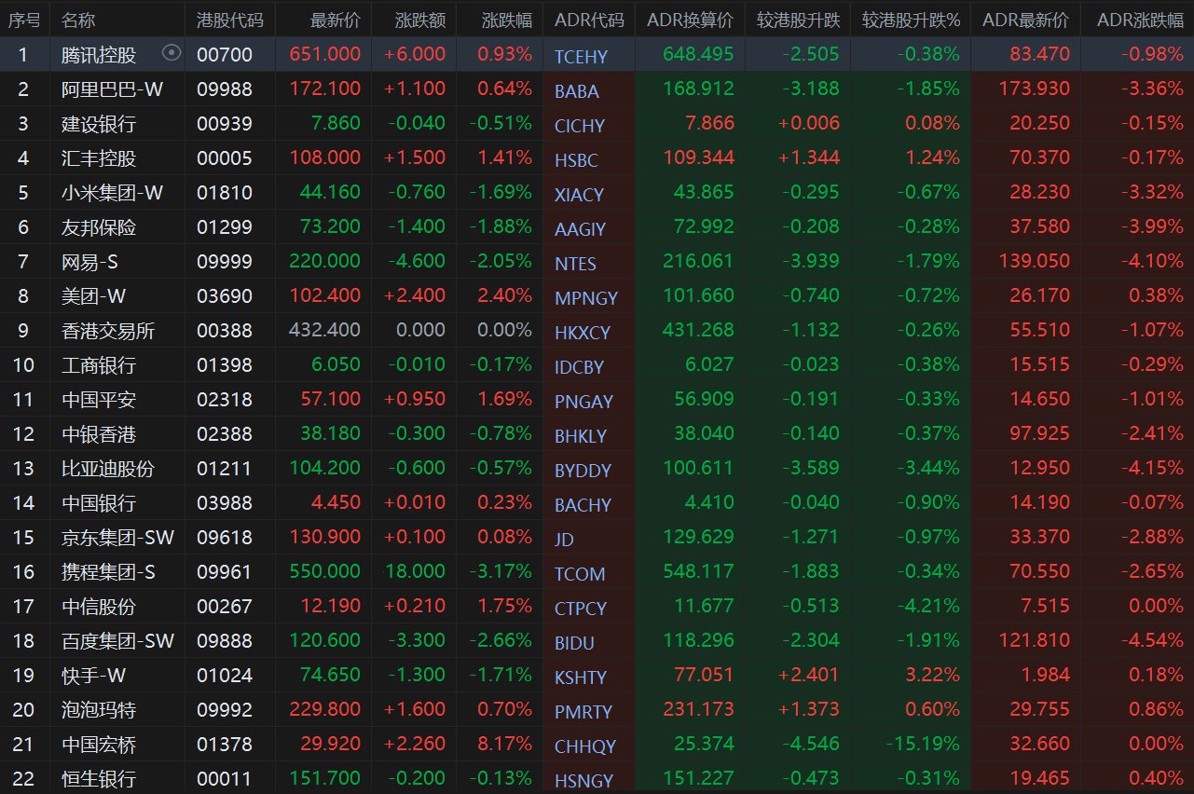This screenshot has height=794, width=1194.
Task: Click the BACHY ADR code
Action: pyautogui.click(x=583, y=505)
